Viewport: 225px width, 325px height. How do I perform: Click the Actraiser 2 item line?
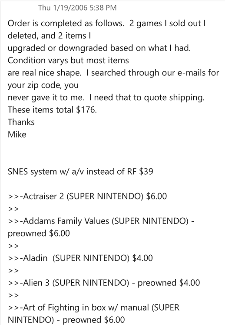click(x=87, y=196)
